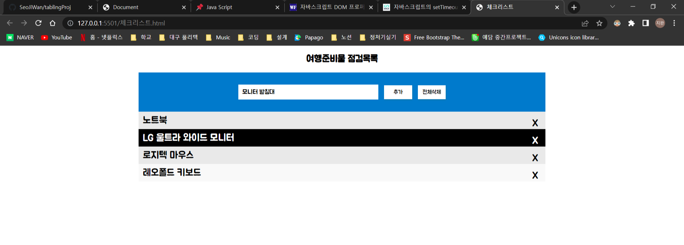Open the 설계 bookmark folder
Viewport: 684px width, 245px height.
[x=277, y=37]
